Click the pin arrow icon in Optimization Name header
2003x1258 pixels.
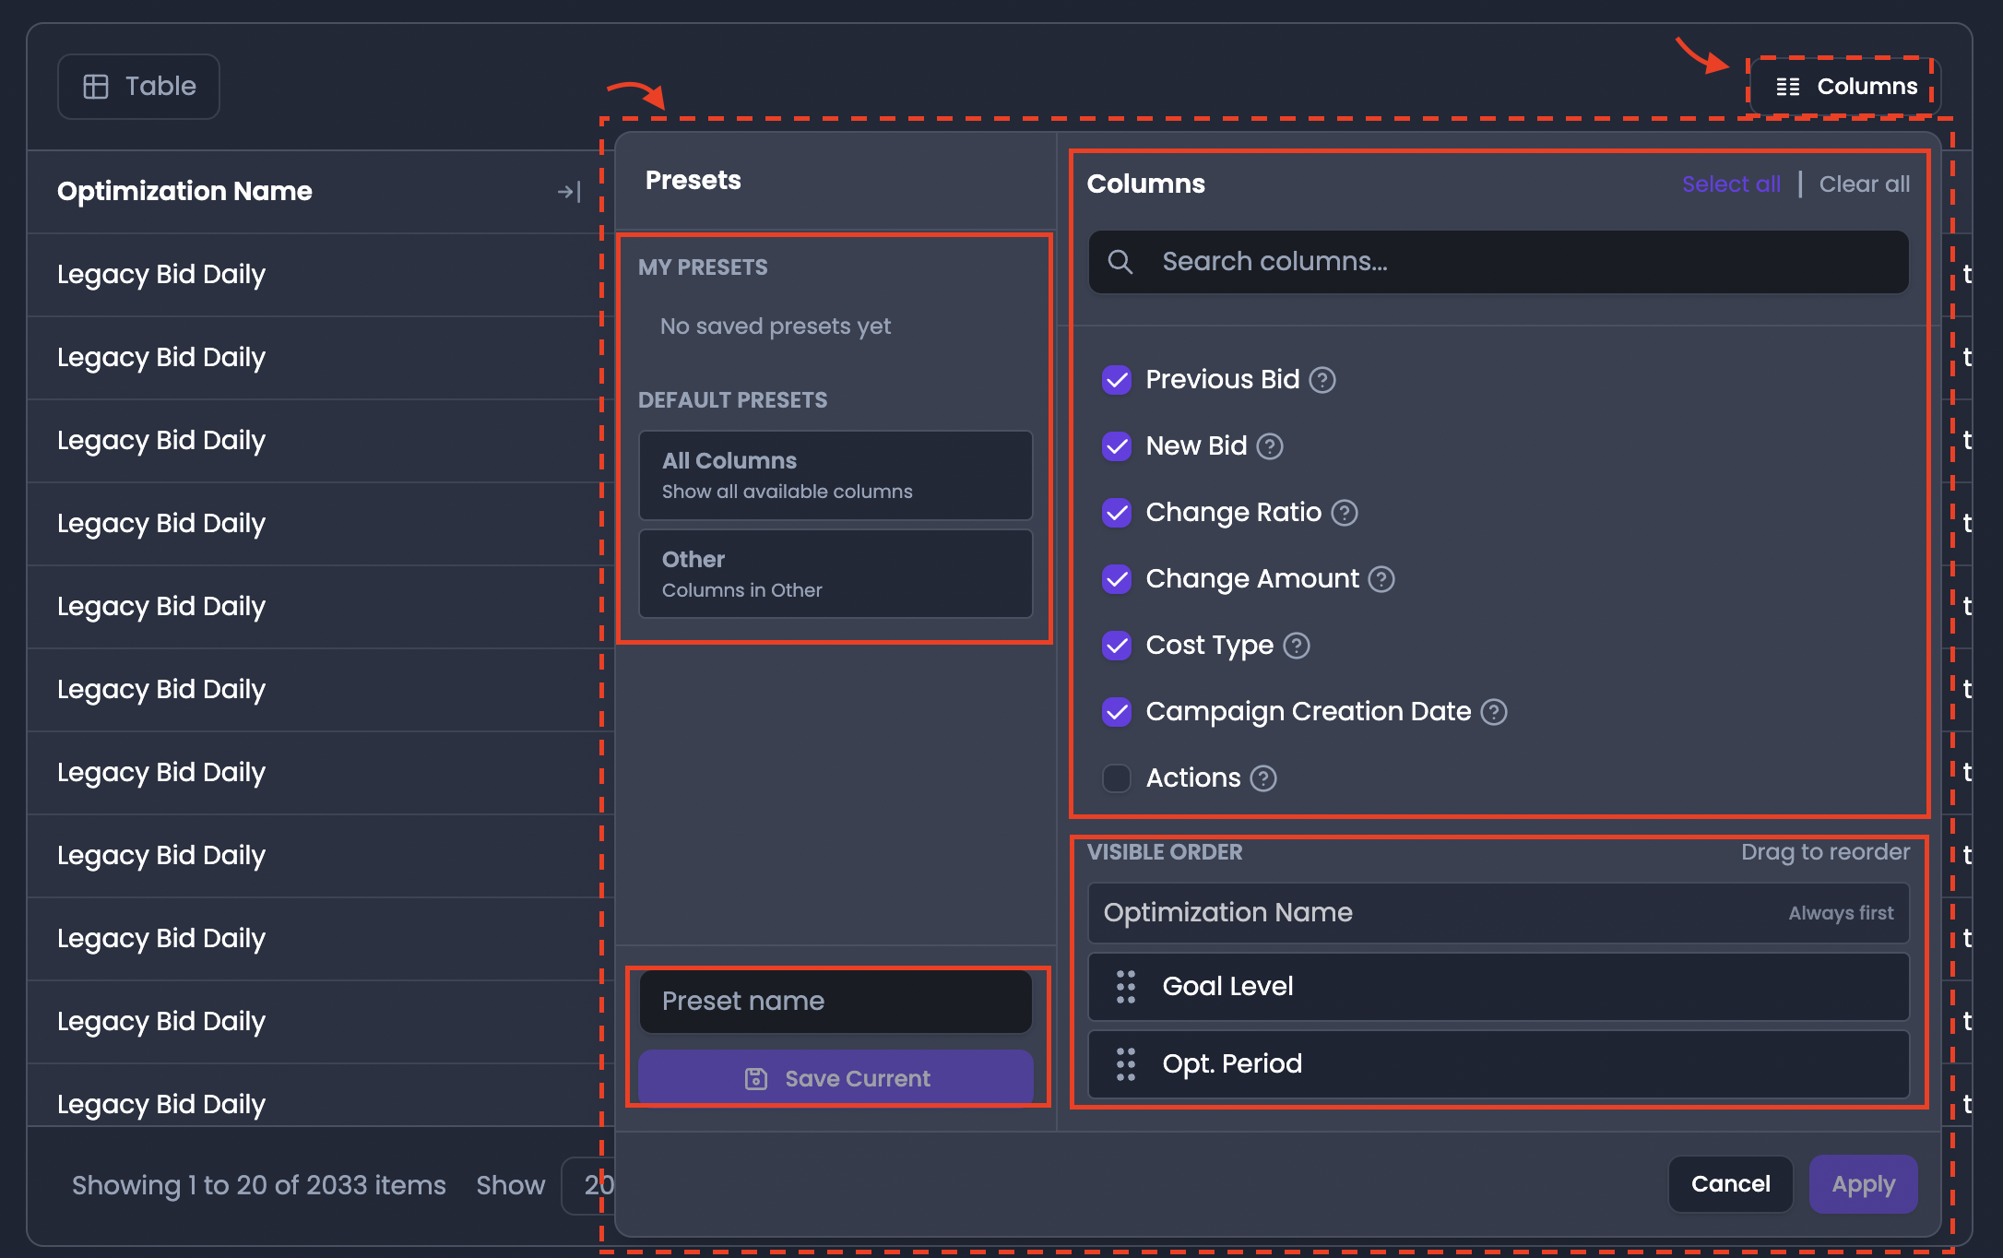(569, 192)
